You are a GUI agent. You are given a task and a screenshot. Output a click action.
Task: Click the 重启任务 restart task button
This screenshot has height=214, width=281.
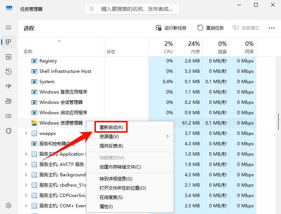211,28
